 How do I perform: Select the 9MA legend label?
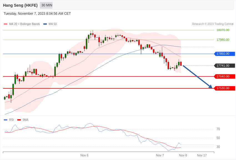[x=26, y=120]
